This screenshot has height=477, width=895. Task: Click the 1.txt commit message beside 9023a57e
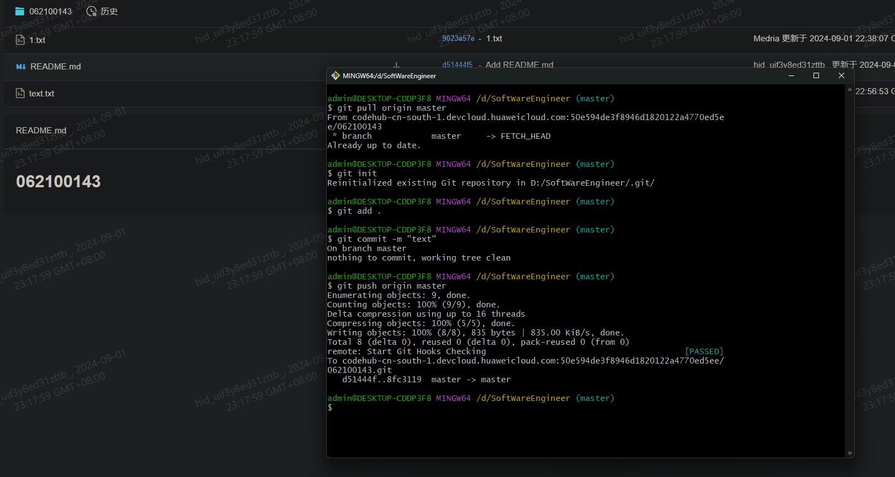click(x=494, y=39)
